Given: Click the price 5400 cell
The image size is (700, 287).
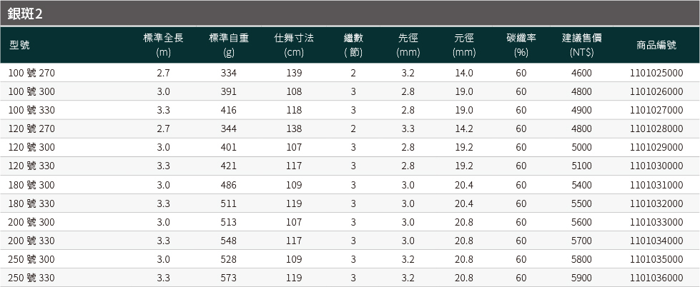Looking at the screenshot, I should [582, 184].
